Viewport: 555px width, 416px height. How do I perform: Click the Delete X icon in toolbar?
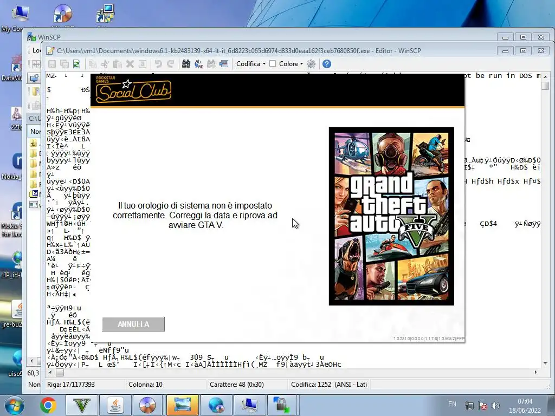(130, 64)
